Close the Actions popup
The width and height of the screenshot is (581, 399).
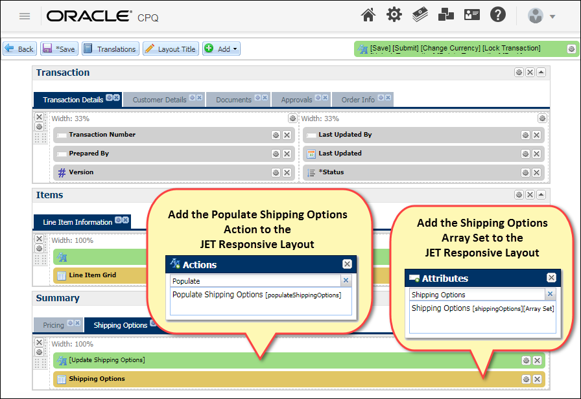(x=347, y=264)
